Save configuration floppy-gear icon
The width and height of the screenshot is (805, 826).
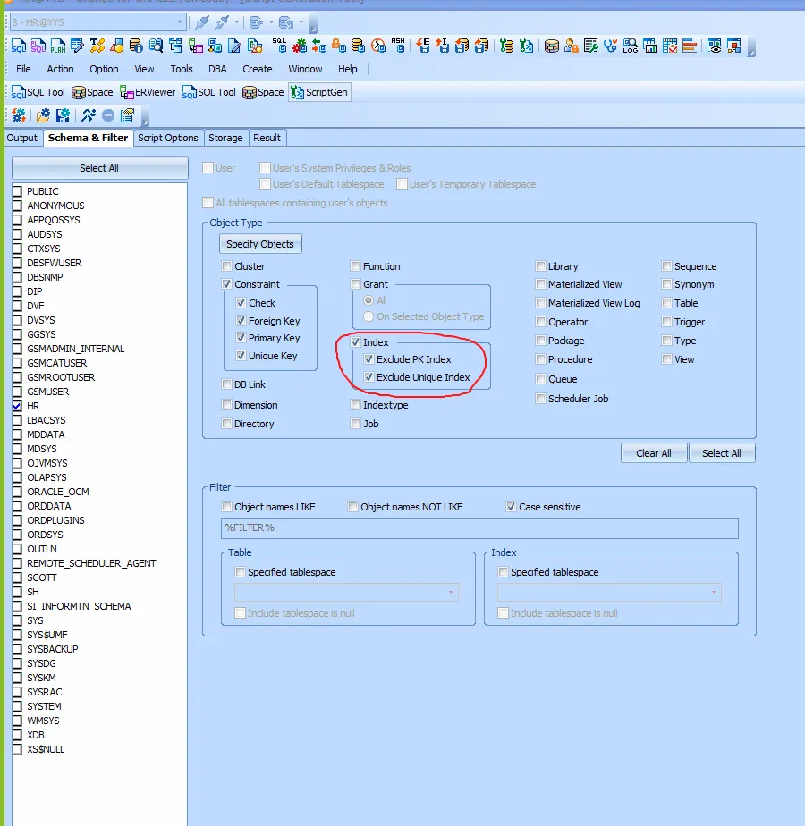(63, 114)
